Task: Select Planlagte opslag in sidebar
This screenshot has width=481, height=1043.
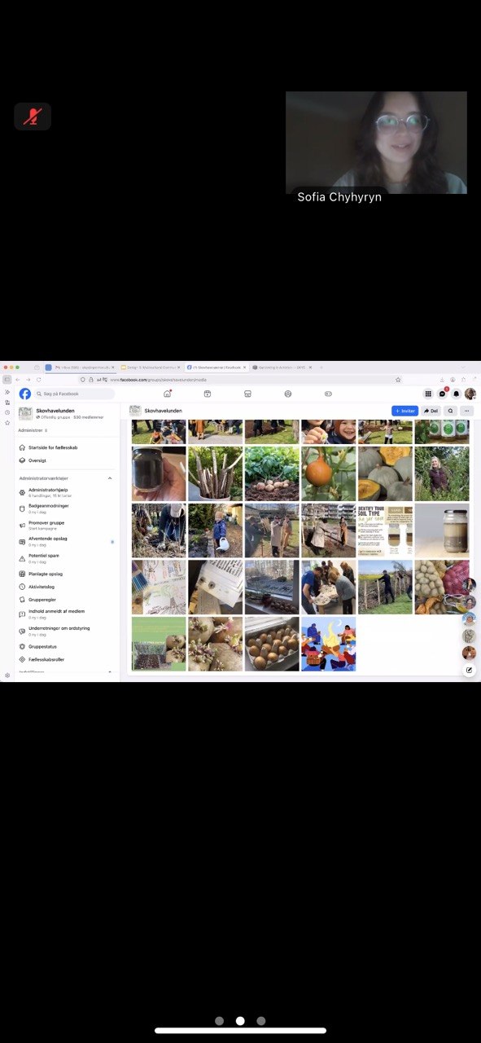Action: tap(46, 574)
